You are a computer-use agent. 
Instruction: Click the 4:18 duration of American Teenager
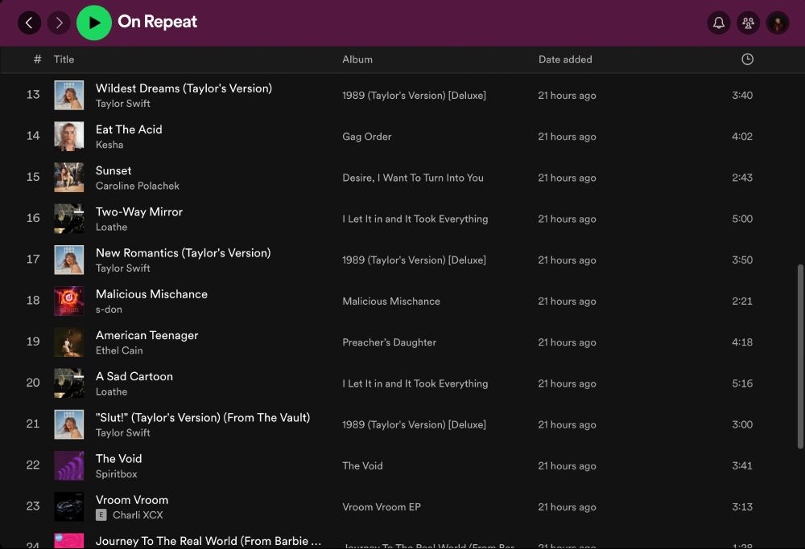pyautogui.click(x=742, y=342)
